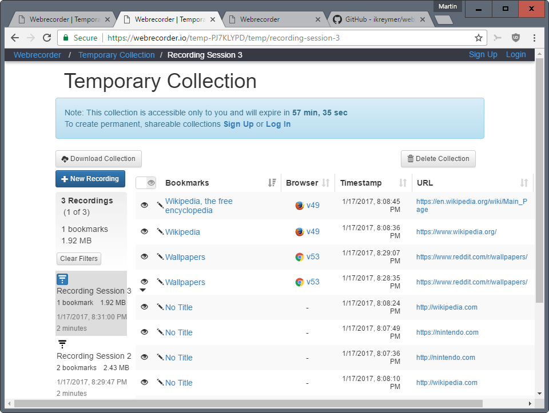The image size is (549, 413).
Task: Switch to the GitHub - ikreymer/web tab
Action: 379,19
